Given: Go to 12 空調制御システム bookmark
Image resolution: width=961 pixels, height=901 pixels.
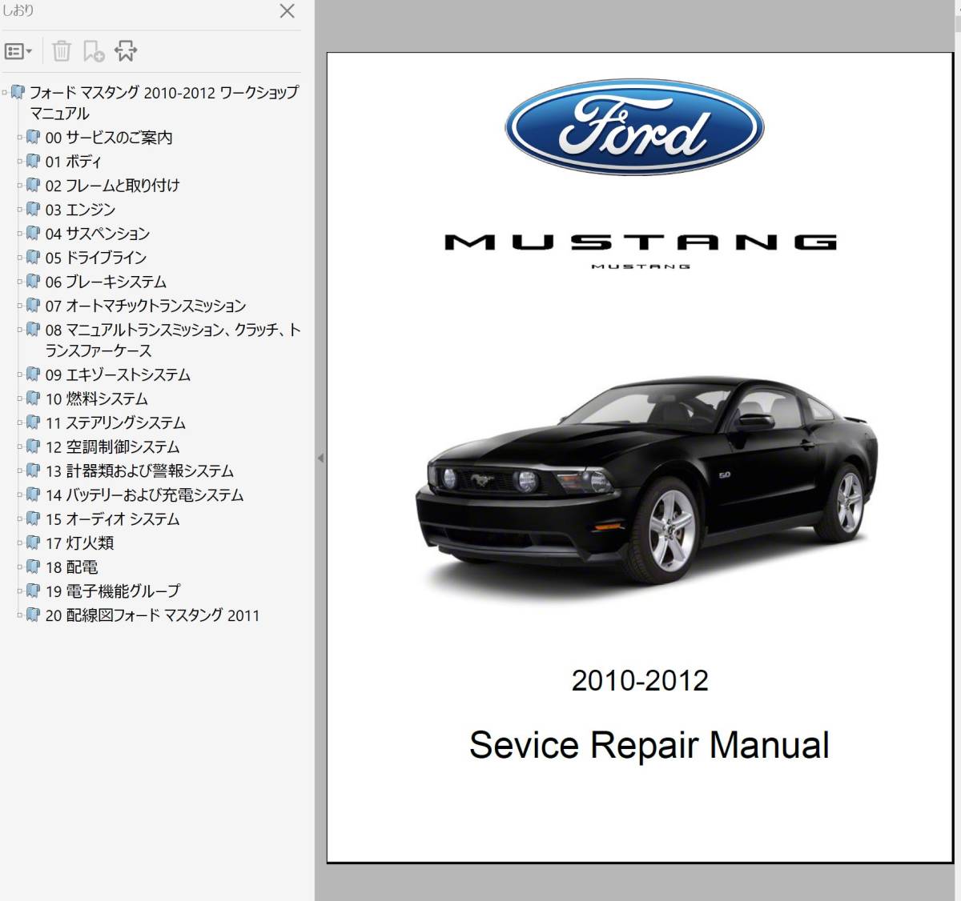Looking at the screenshot, I should click(112, 446).
